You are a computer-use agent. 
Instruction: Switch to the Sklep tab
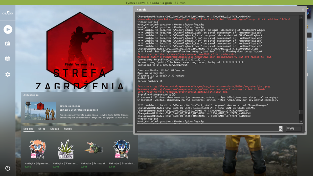[x=42, y=129]
